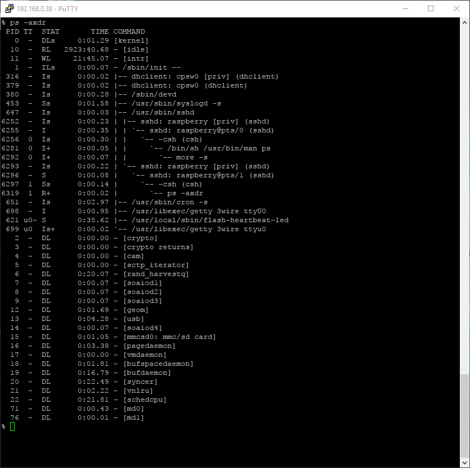Click the '[bufdaemon]' entry

147,373
